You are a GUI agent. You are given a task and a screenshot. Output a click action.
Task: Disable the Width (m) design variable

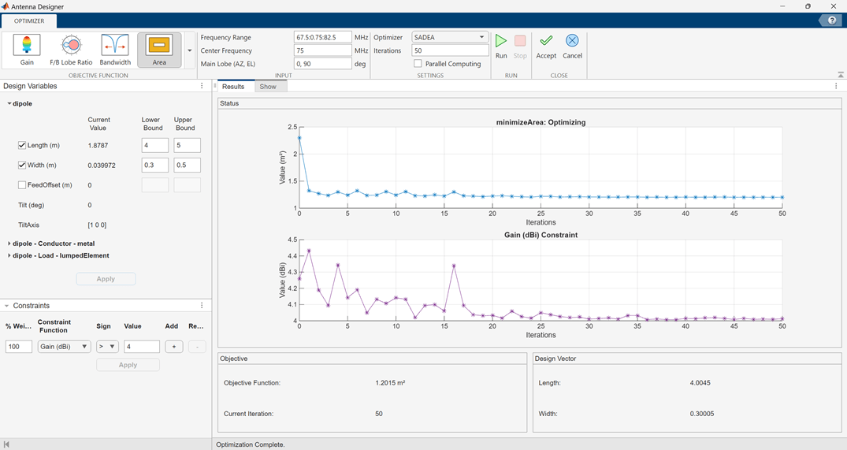(22, 165)
